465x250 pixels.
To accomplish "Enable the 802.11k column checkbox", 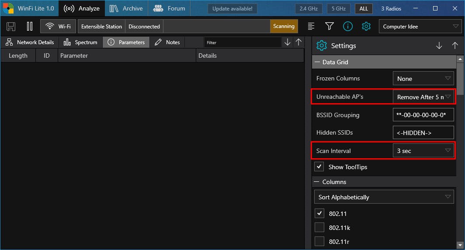I will tap(319, 227).
